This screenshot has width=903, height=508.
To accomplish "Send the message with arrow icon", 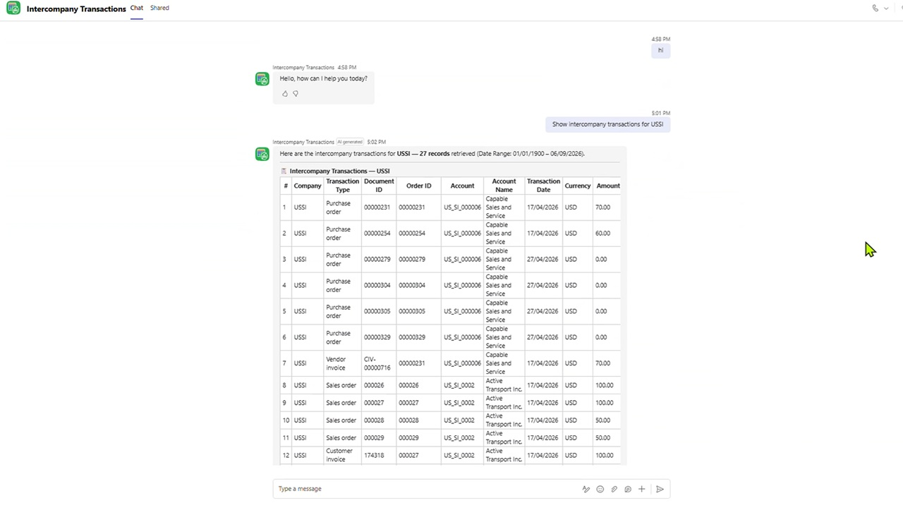I will [x=660, y=489].
